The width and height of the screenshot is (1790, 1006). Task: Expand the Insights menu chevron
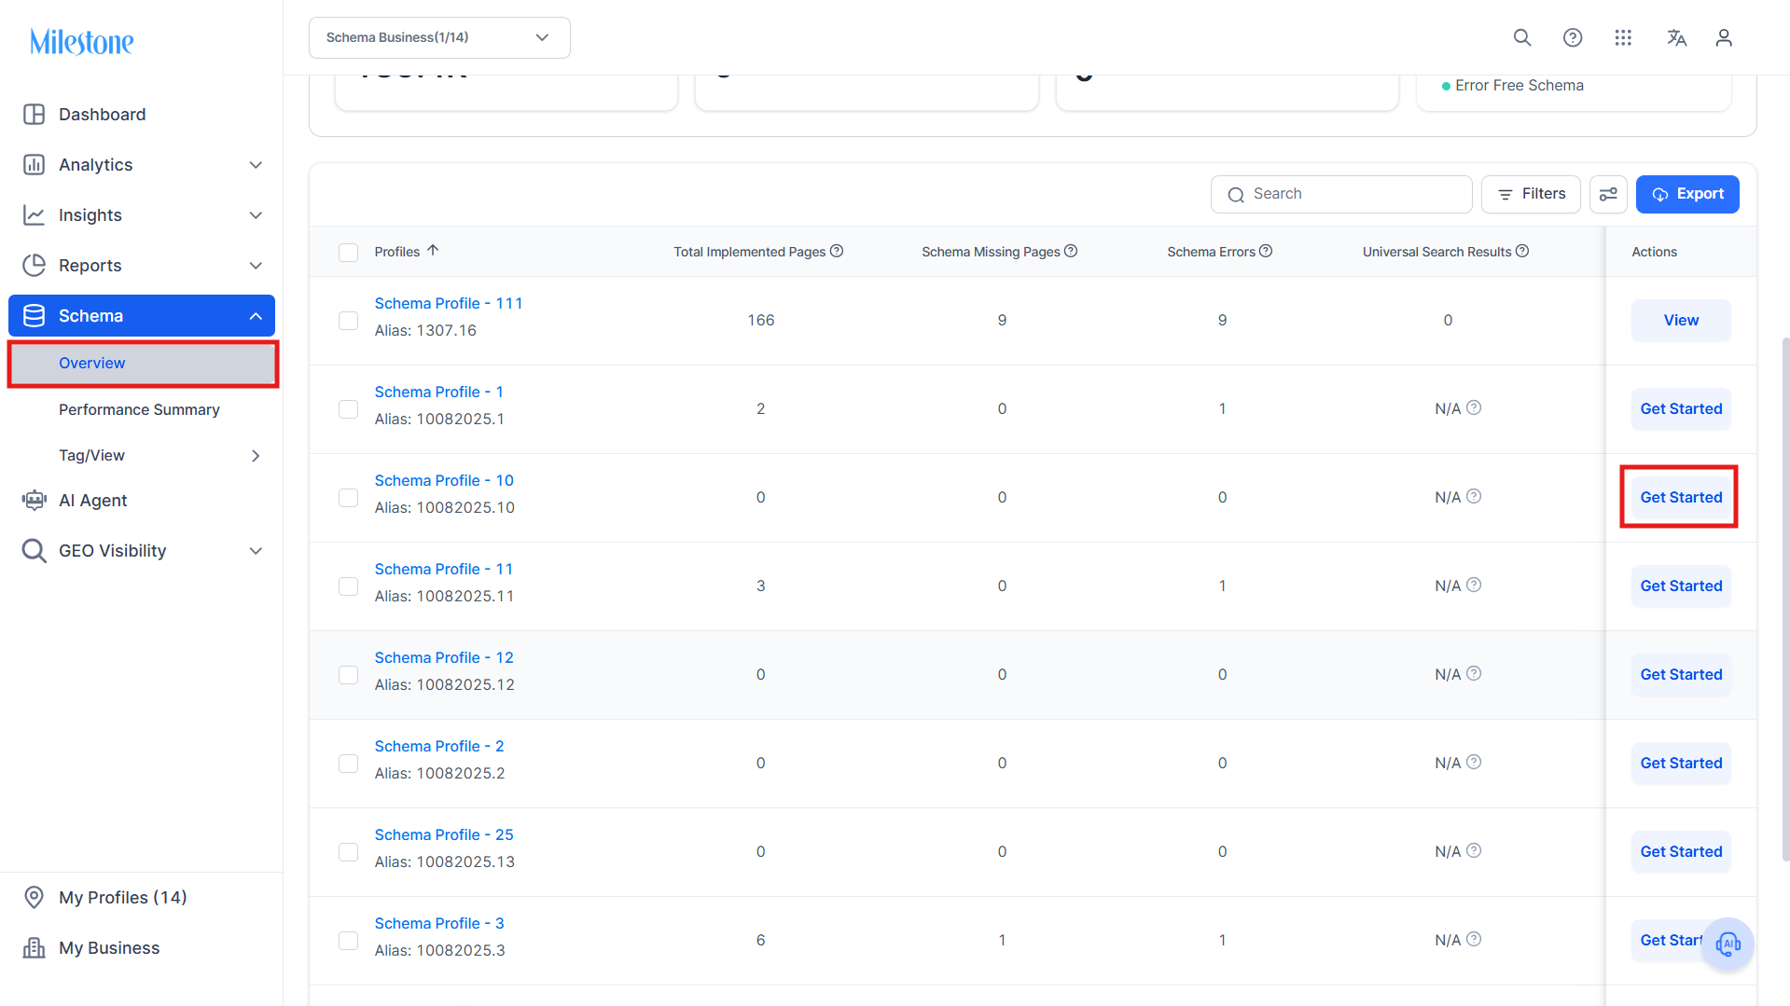(256, 215)
